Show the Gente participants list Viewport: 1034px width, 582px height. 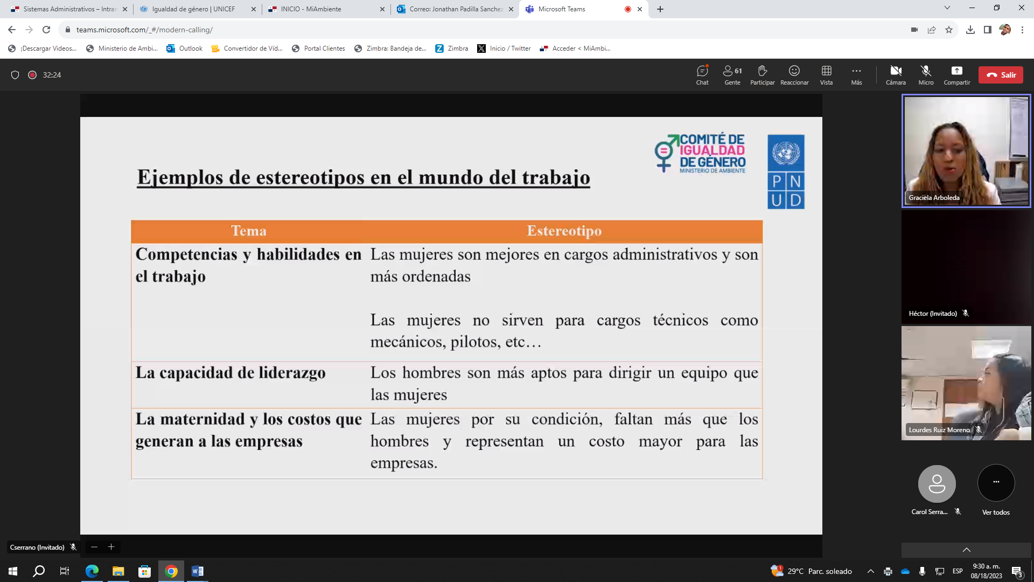pos(732,75)
